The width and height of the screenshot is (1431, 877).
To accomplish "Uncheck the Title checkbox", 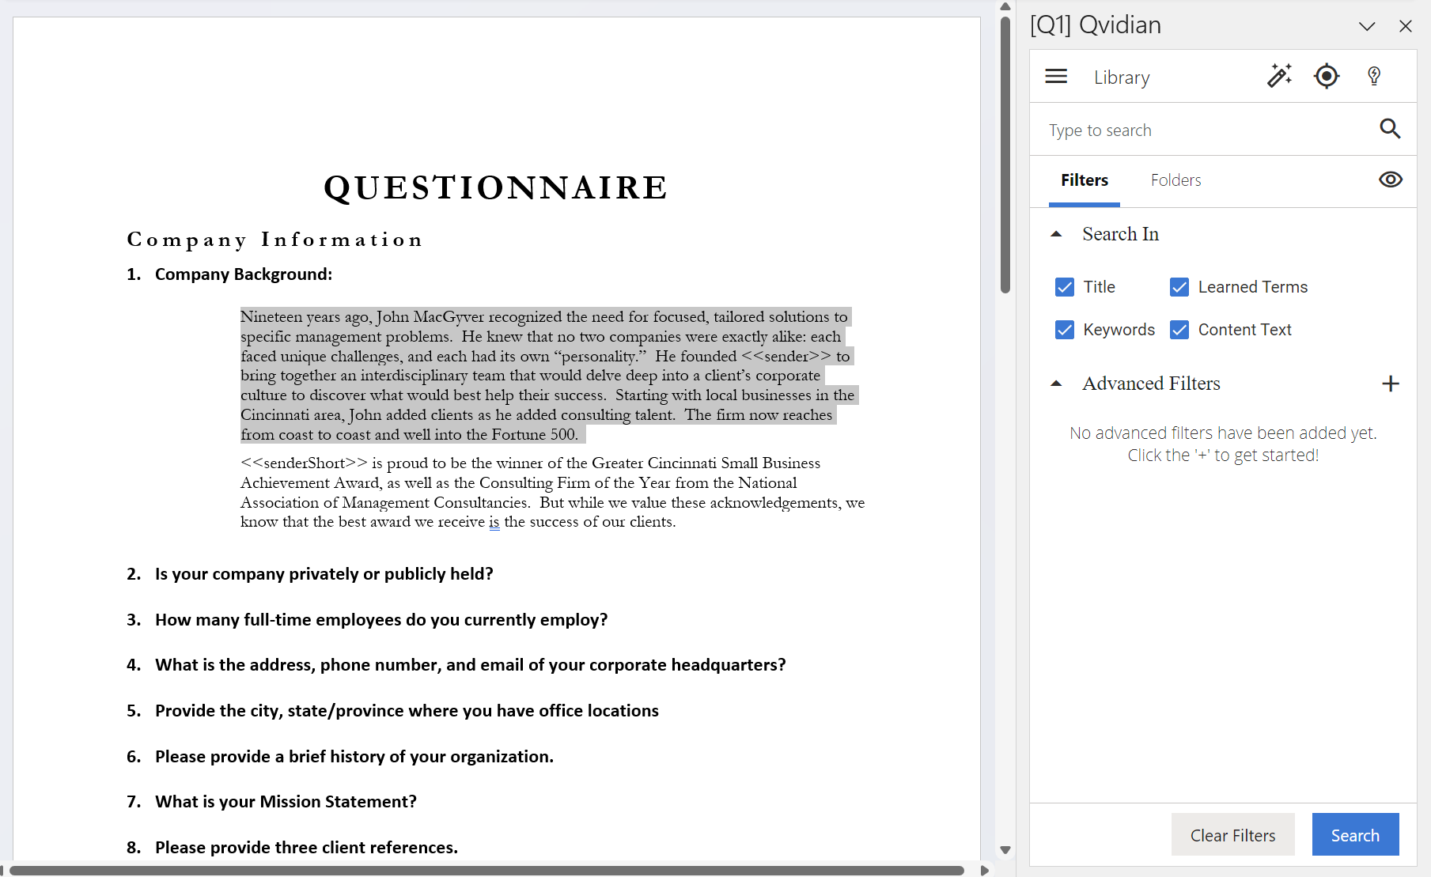I will point(1065,287).
